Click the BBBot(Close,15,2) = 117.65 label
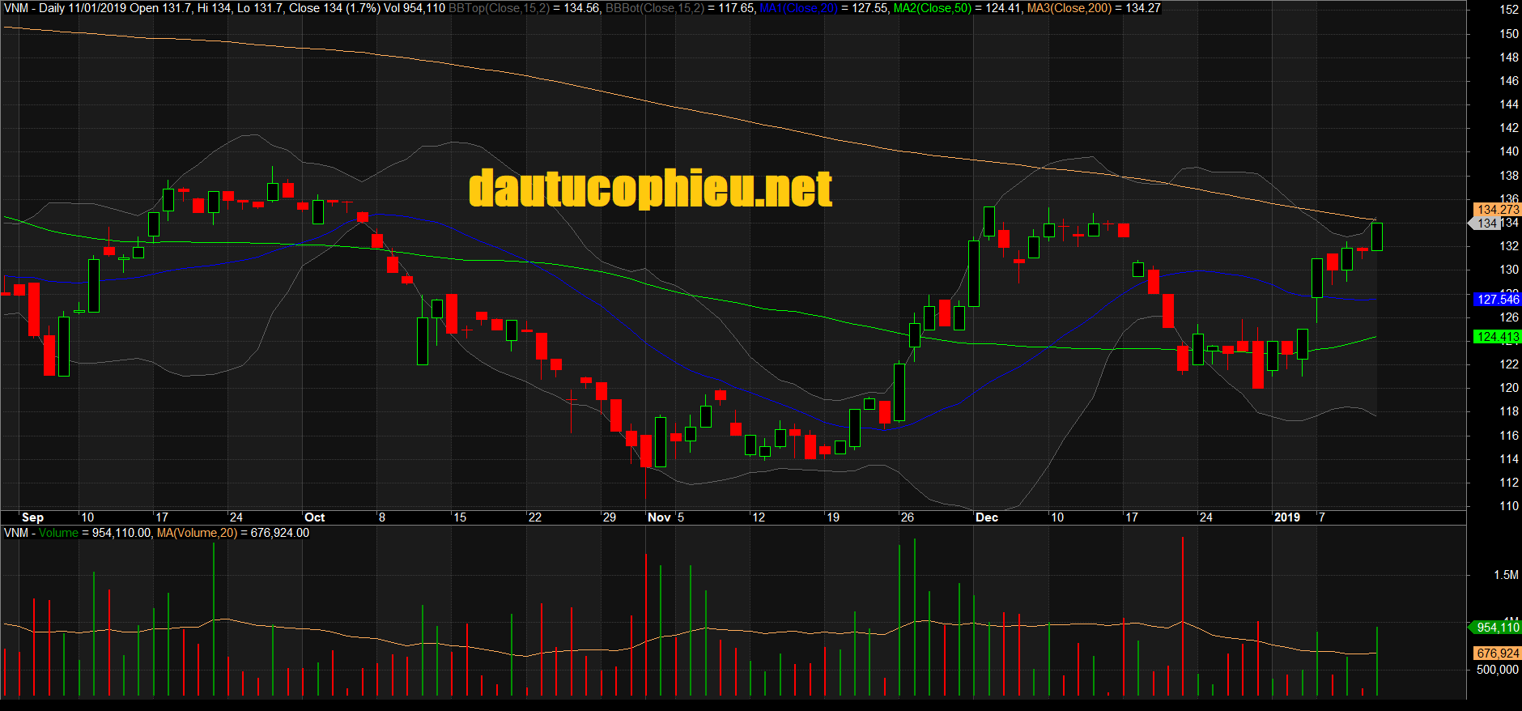Viewport: 1522px width, 711px height. tap(681, 8)
